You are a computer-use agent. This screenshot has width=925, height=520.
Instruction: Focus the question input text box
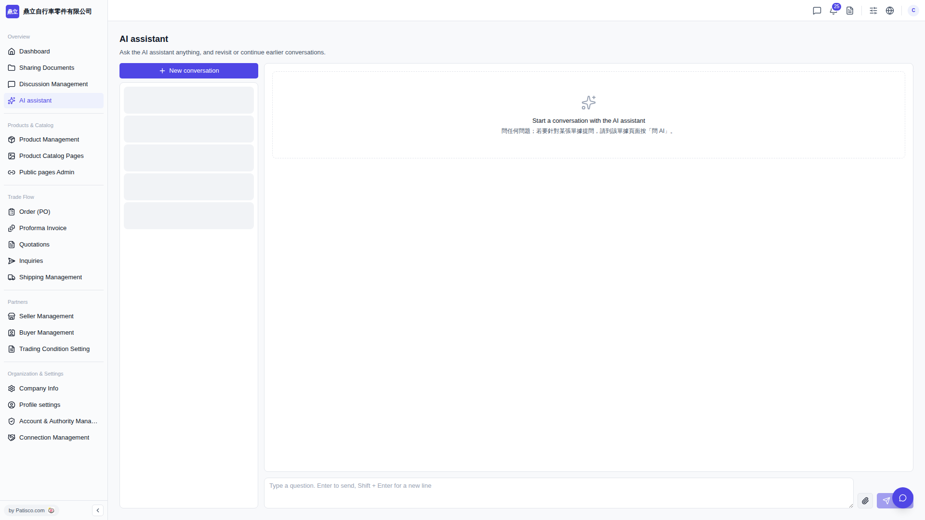pos(559,493)
